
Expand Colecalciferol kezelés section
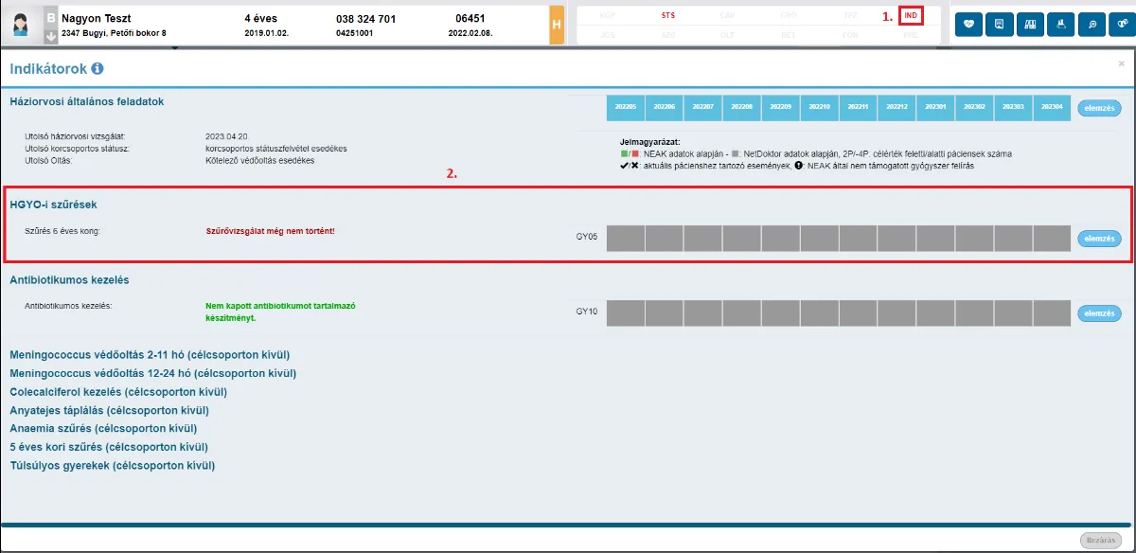coord(118,391)
